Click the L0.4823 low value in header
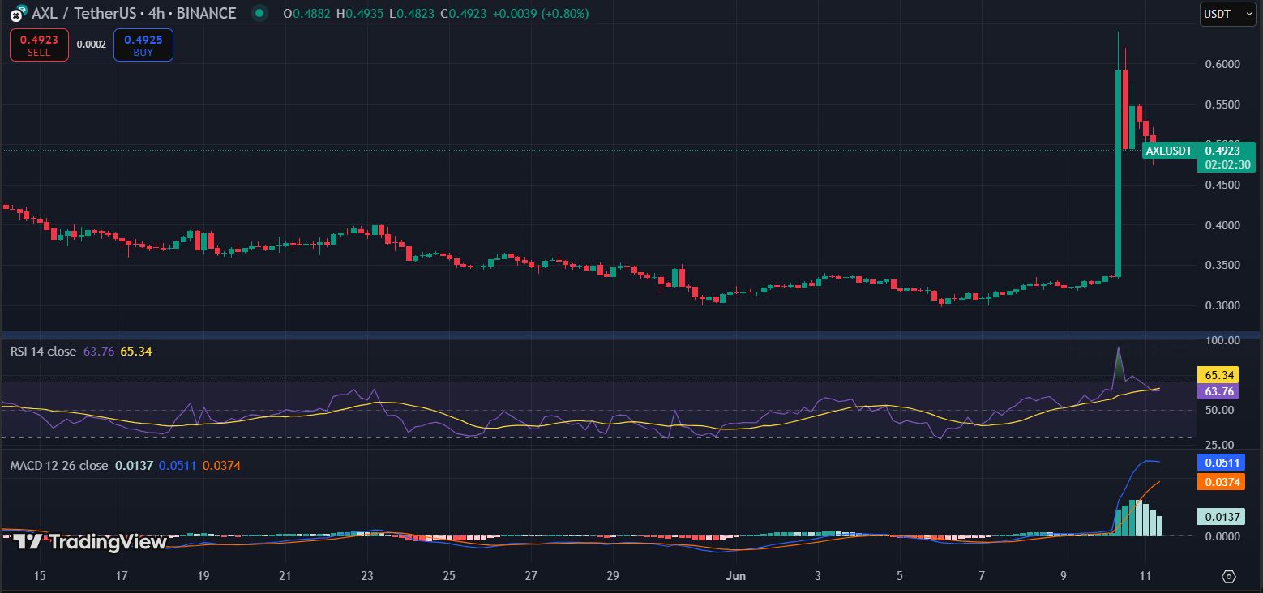Screen dimensions: 1263x593 coord(413,14)
